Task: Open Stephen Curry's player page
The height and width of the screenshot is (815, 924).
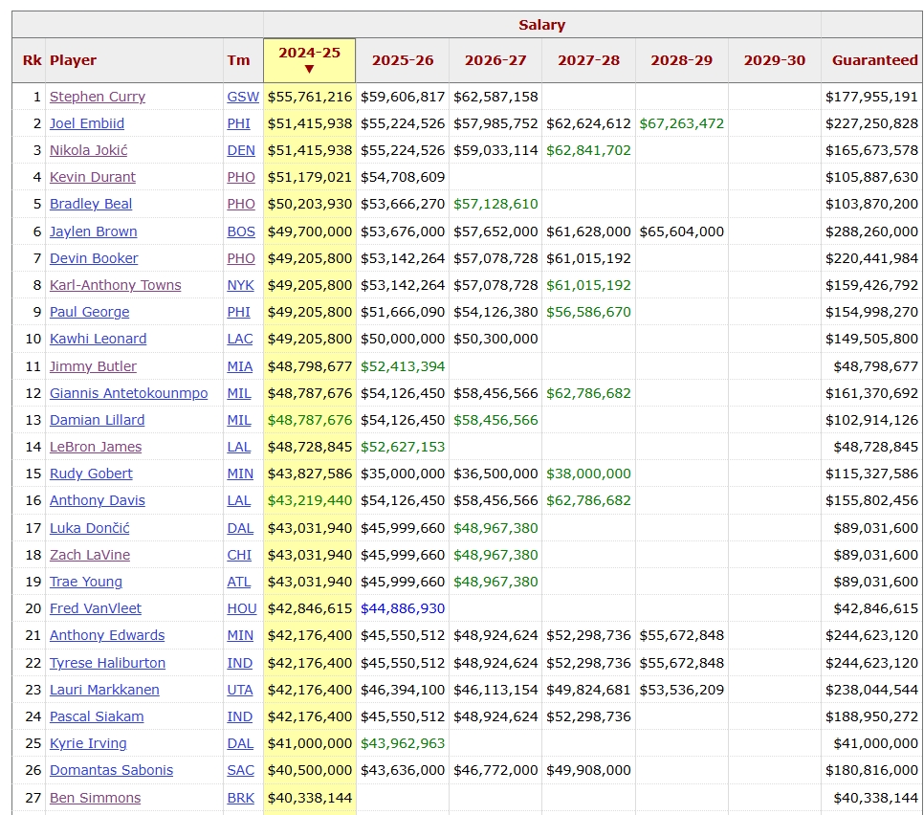Action: pyautogui.click(x=98, y=97)
